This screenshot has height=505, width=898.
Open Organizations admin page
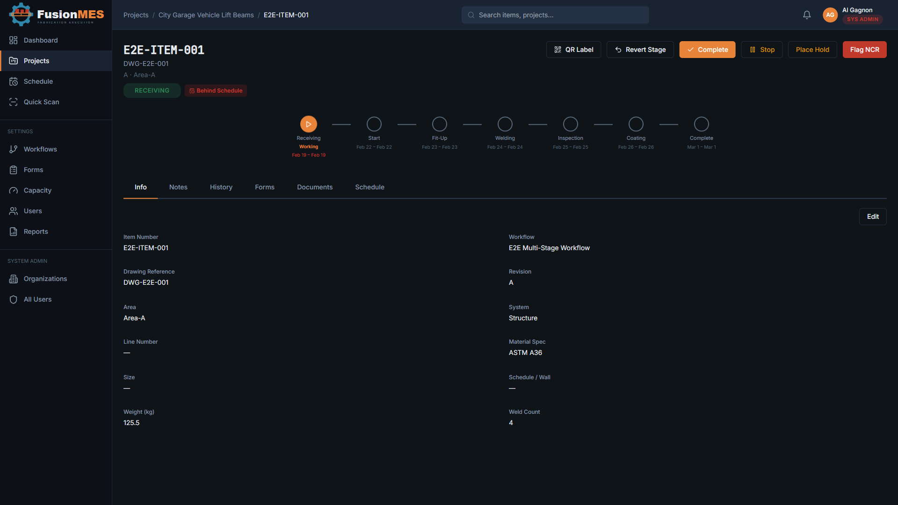pyautogui.click(x=45, y=279)
